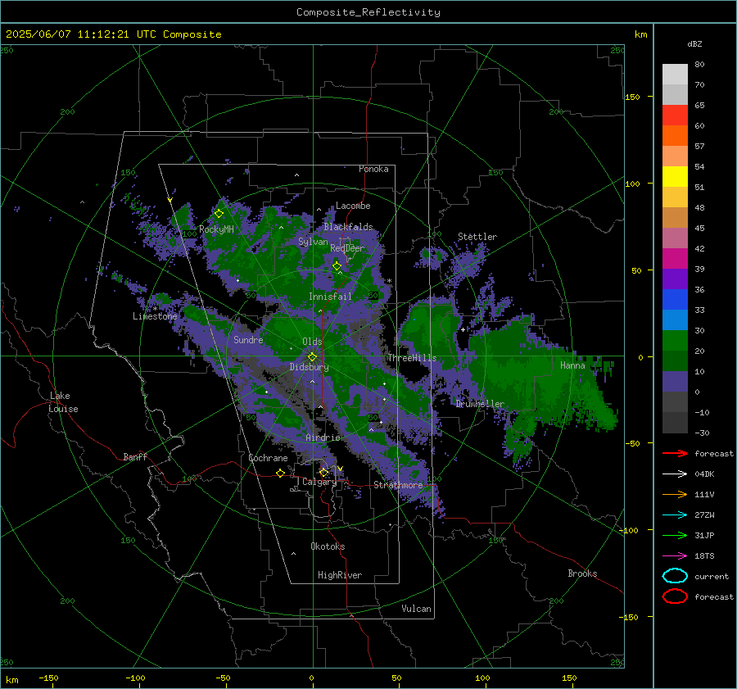Click the Lacombe city label
Image resolution: width=737 pixels, height=689 pixels.
353,206
